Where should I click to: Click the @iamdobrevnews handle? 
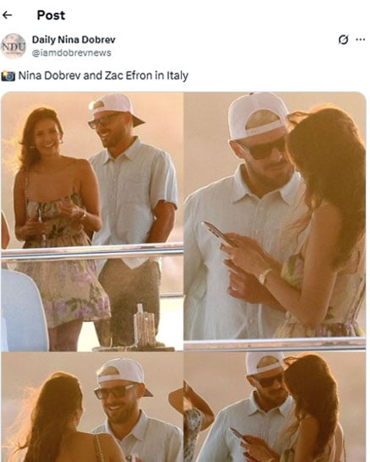click(x=72, y=53)
